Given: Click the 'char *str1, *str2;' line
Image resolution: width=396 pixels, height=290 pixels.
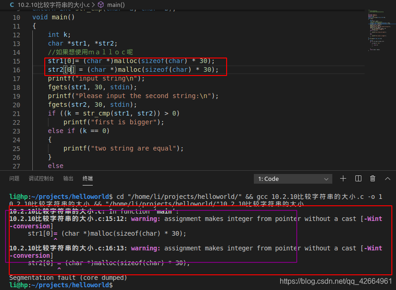Looking at the screenshot, I should [83, 43].
